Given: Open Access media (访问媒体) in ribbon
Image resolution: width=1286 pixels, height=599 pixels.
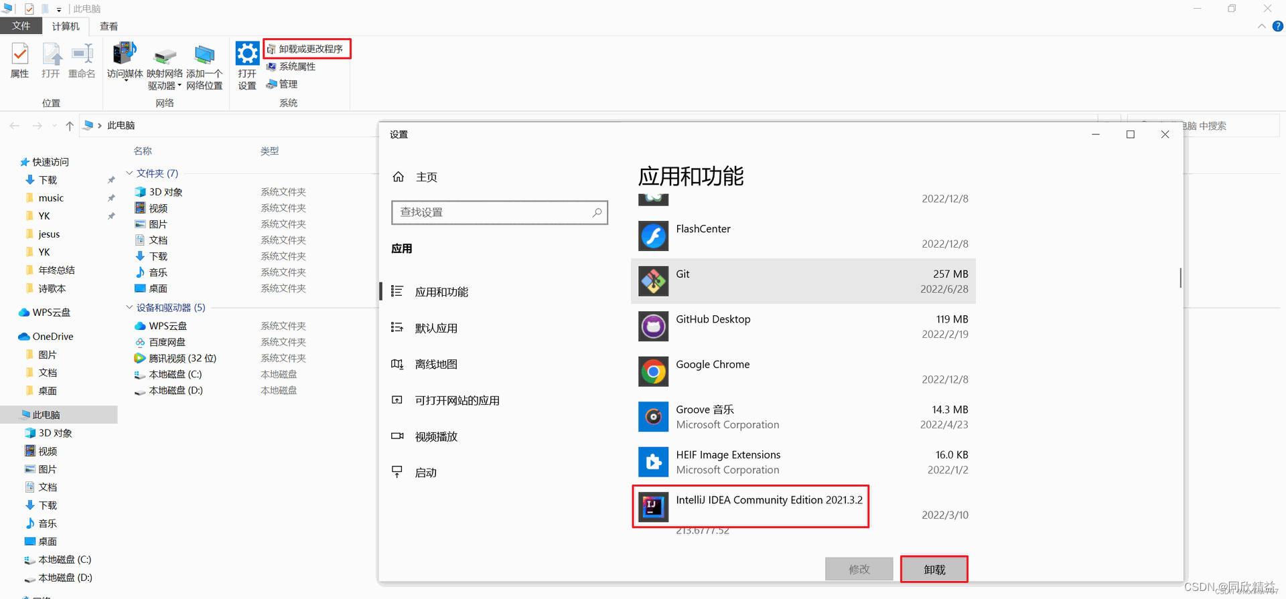Looking at the screenshot, I should [x=125, y=60].
